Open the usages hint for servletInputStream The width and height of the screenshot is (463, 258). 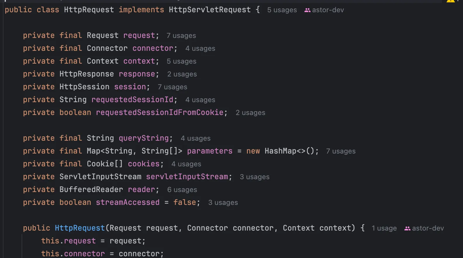254,177
